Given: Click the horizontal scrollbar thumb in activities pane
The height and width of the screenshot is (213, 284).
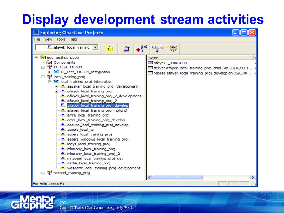Looking at the screenshot, I should pyautogui.click(x=177, y=177).
